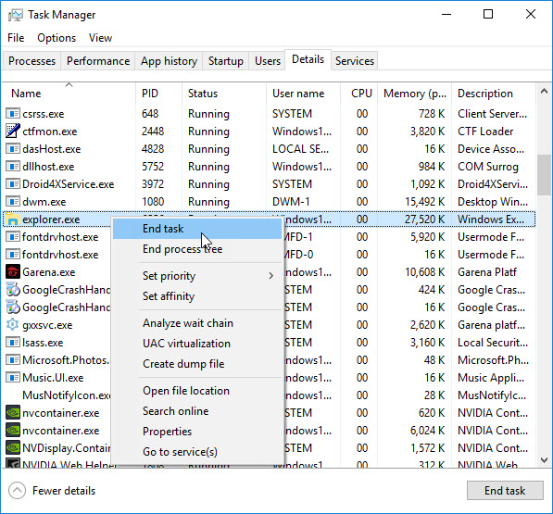
Task: Click the NVDisplay.Container NVIDIA icon
Action: [13, 447]
